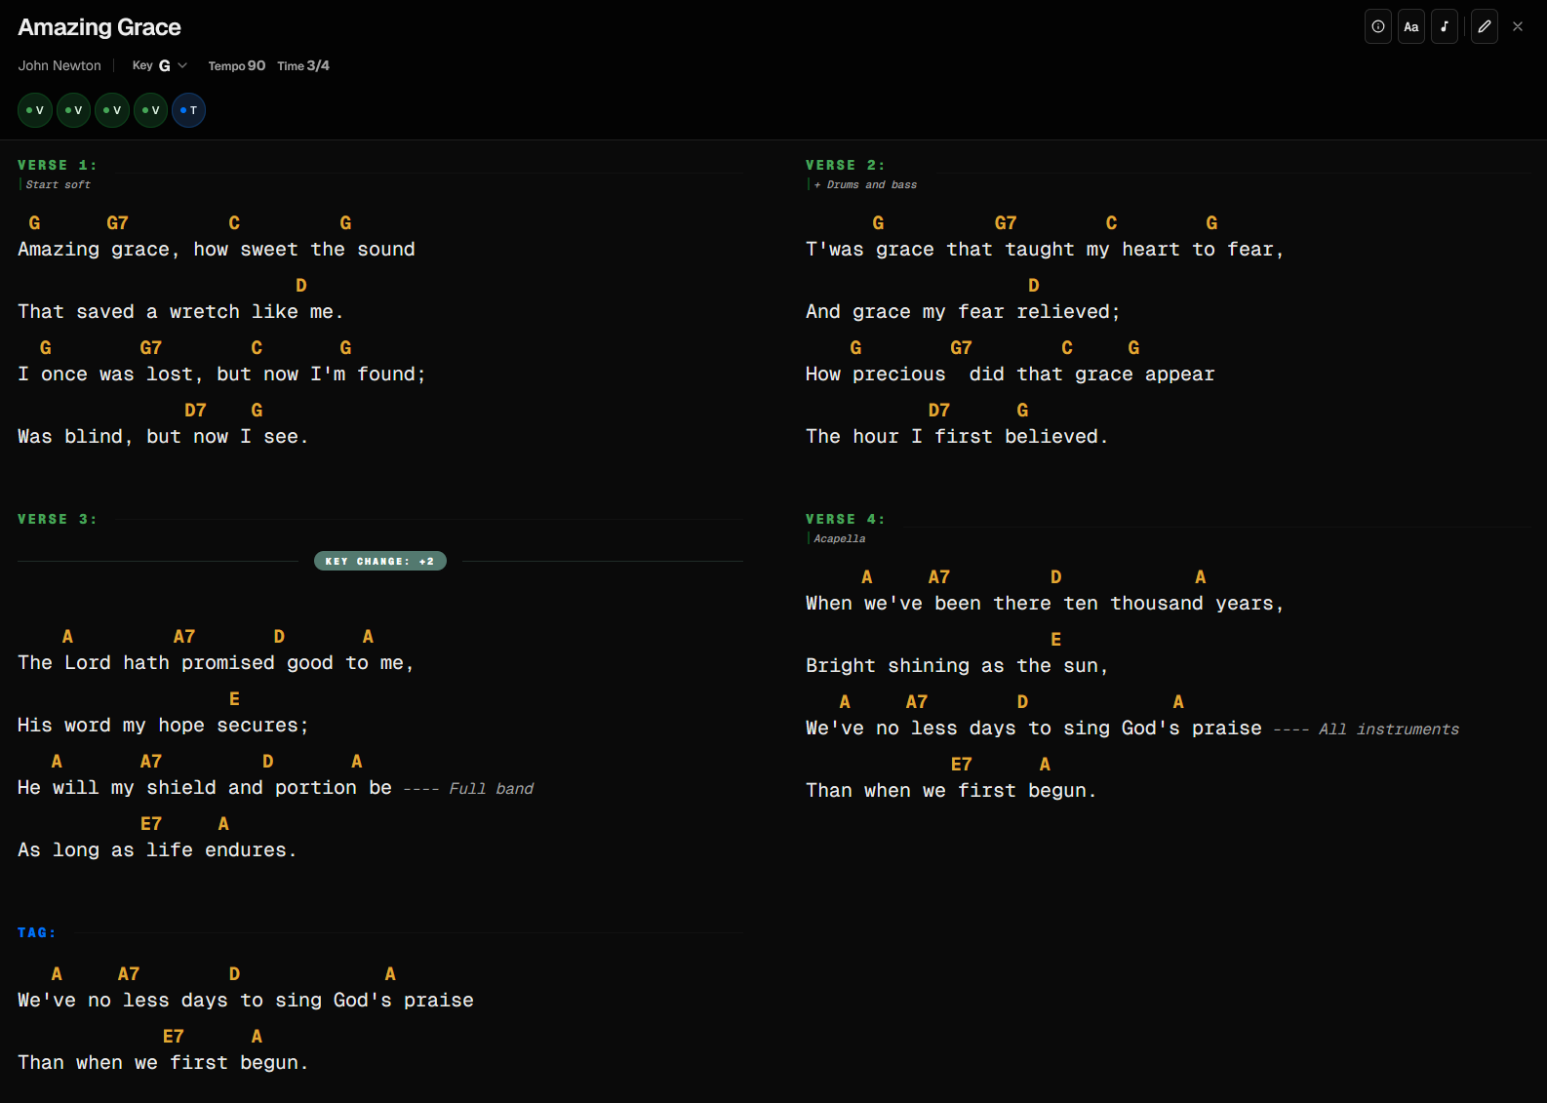Click the TAG: section heading

[37, 932]
